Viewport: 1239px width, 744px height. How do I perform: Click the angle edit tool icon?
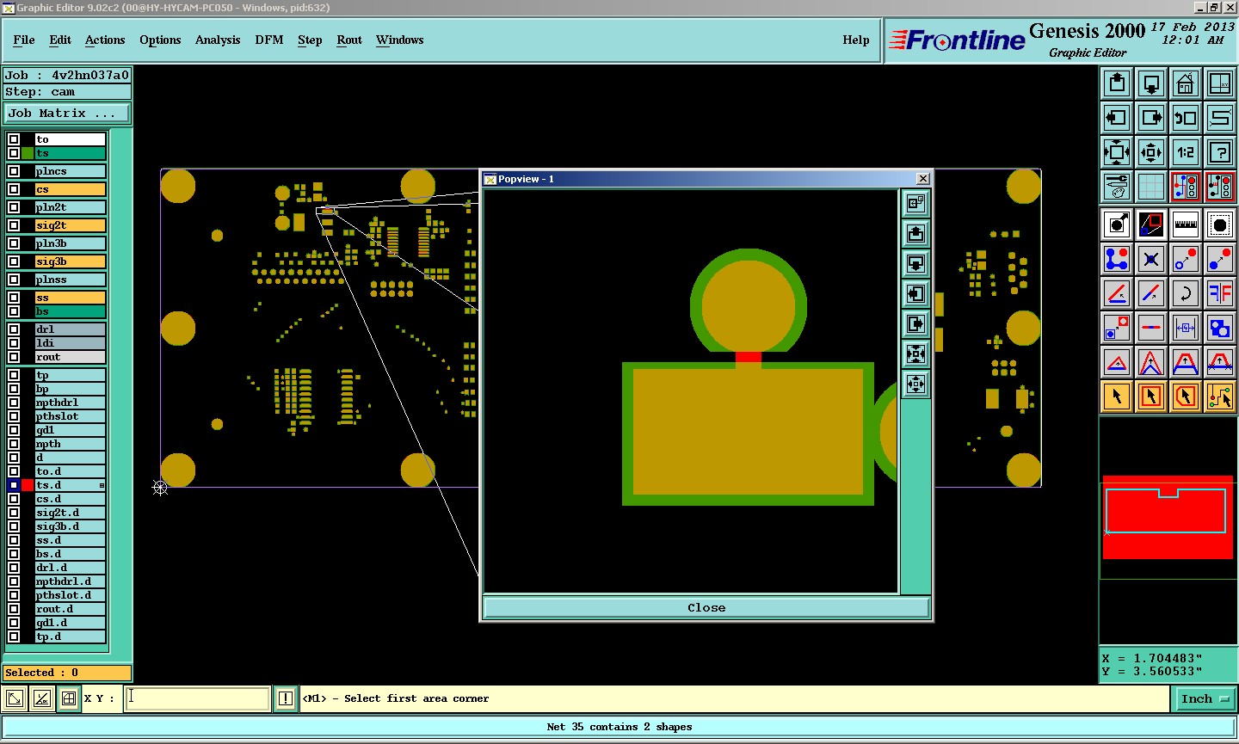coord(1117,293)
